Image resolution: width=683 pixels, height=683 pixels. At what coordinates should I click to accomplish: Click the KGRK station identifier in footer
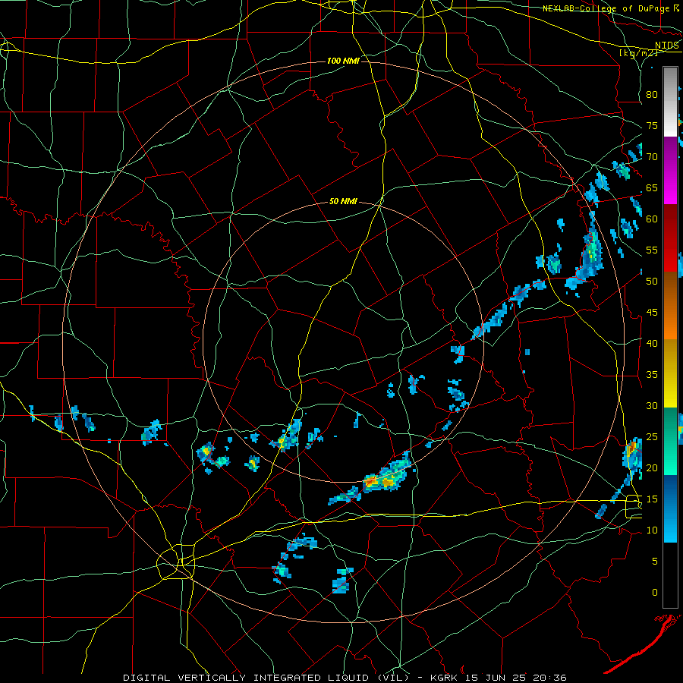(x=444, y=678)
